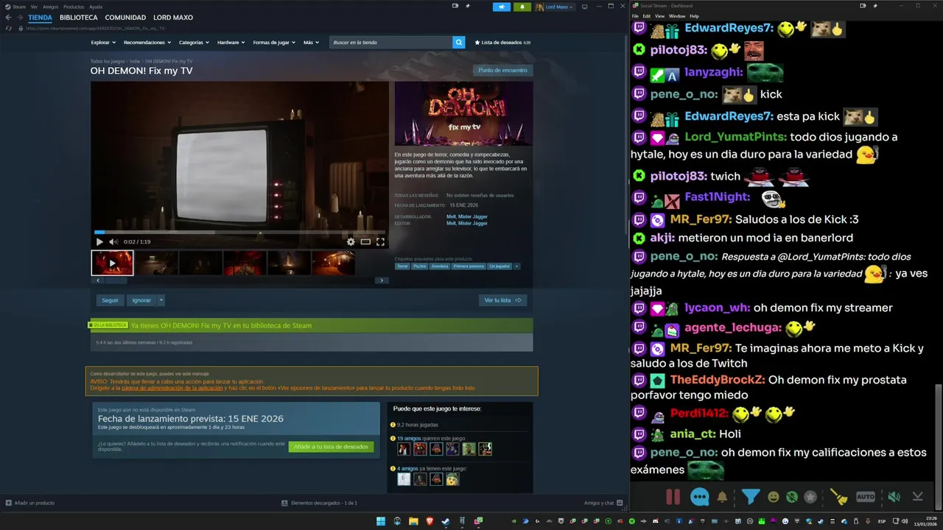
Task: Open Social Stream File menu
Action: pos(636,15)
